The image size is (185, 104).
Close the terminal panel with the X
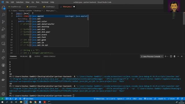(x=182, y=56)
